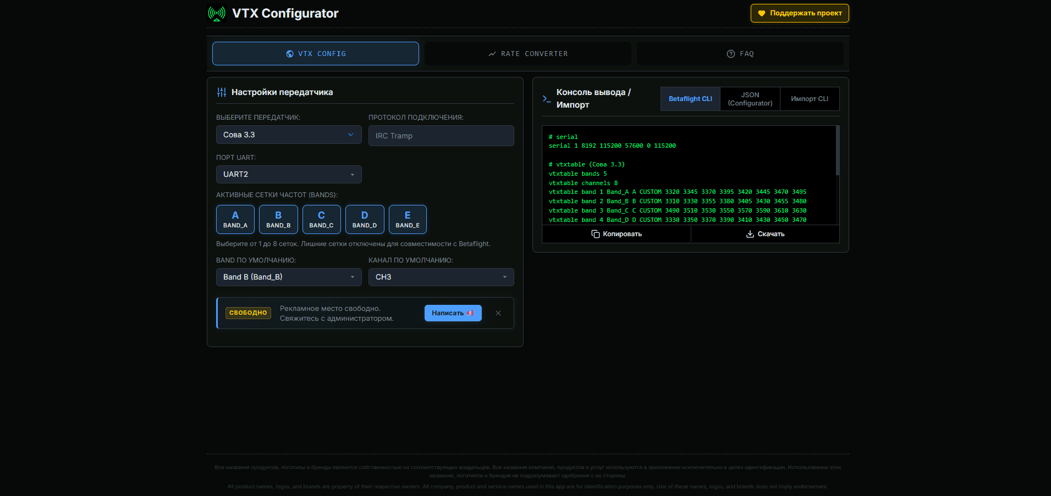Open the VTX CONFIG tab
1051x496 pixels.
tap(316, 54)
